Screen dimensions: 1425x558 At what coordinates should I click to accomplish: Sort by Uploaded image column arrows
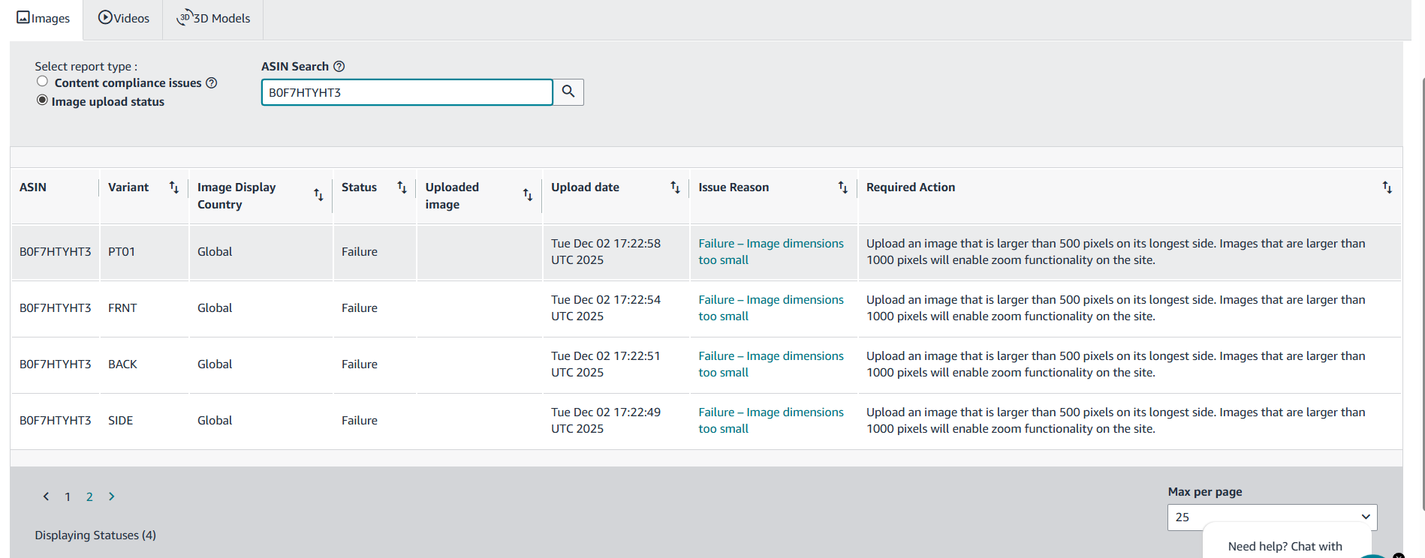point(528,195)
